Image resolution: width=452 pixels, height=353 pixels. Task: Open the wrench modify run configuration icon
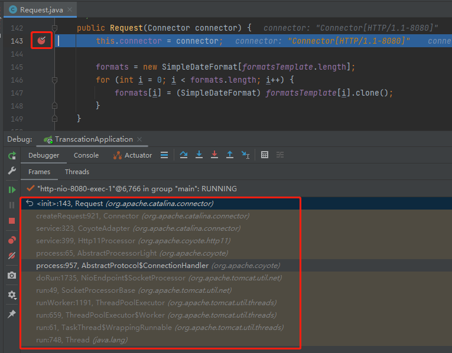click(12, 171)
